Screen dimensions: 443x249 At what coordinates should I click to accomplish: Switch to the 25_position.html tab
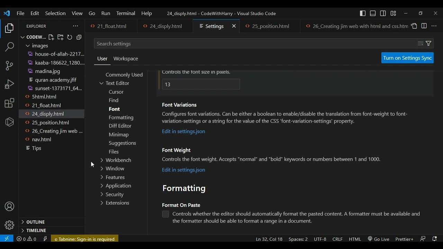[270, 26]
